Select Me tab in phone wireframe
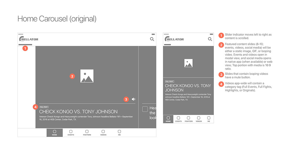Image resolution: width=288 pixels, height=154 pixels. tap(209, 119)
